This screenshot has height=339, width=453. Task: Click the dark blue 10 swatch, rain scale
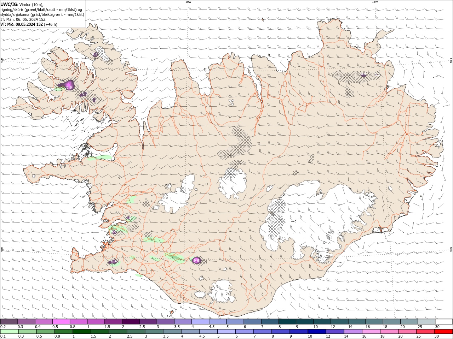(x=317, y=332)
